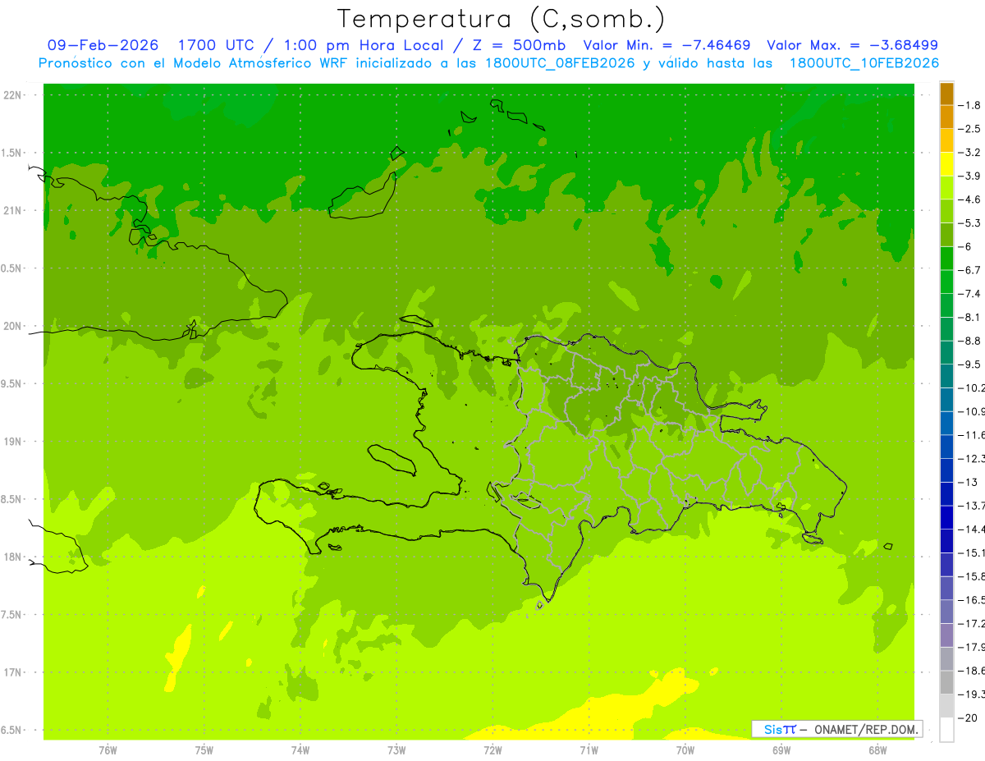Click the '74W' longitude label
Screen dimensions: 985x761
tap(300, 750)
